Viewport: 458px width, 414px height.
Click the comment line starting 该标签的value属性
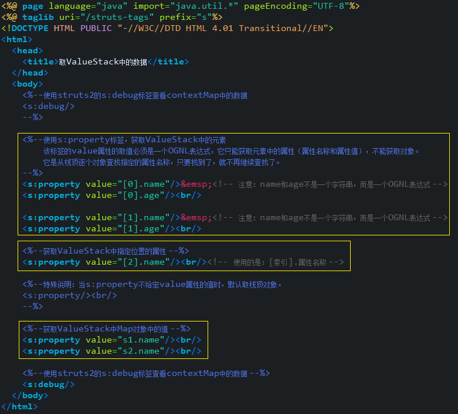[x=231, y=151]
